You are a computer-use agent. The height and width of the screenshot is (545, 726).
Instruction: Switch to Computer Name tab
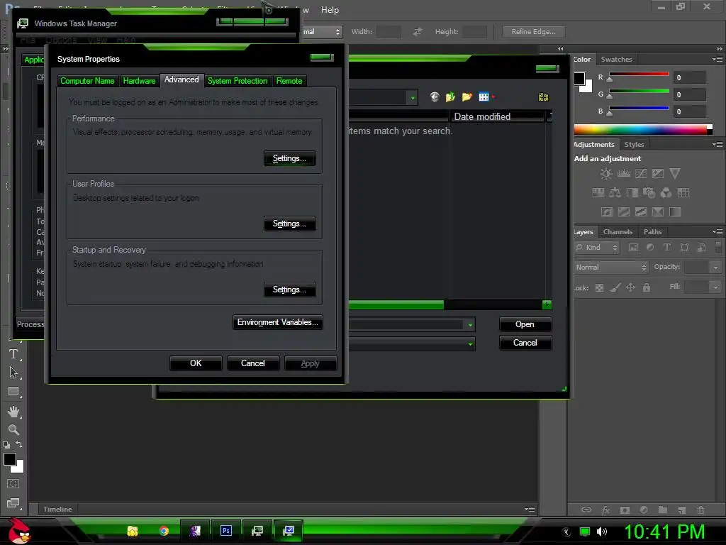[87, 81]
